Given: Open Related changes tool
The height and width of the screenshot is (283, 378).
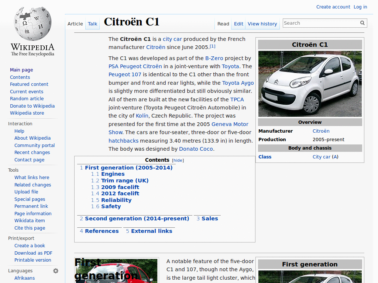Looking at the screenshot, I should point(33,185).
